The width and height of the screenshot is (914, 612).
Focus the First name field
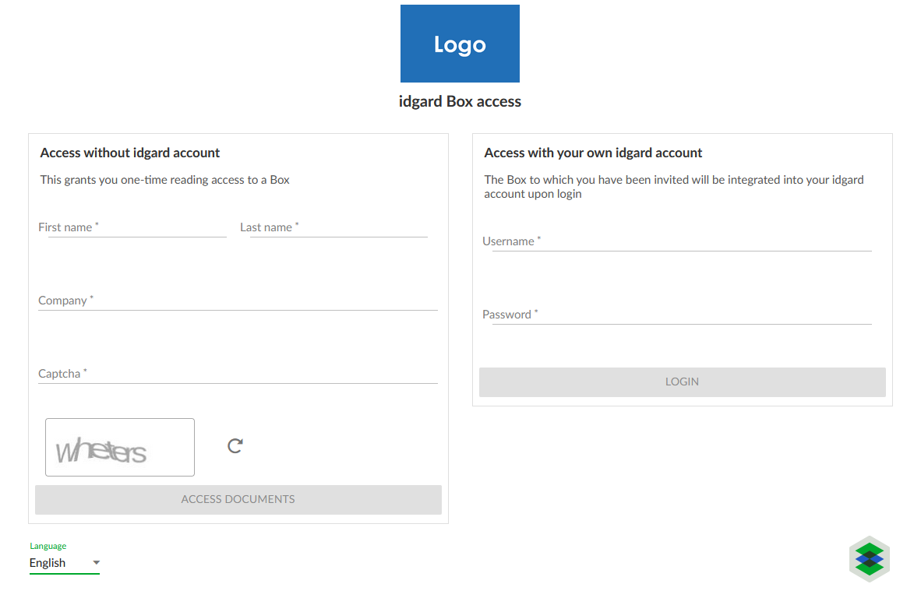[x=132, y=227]
